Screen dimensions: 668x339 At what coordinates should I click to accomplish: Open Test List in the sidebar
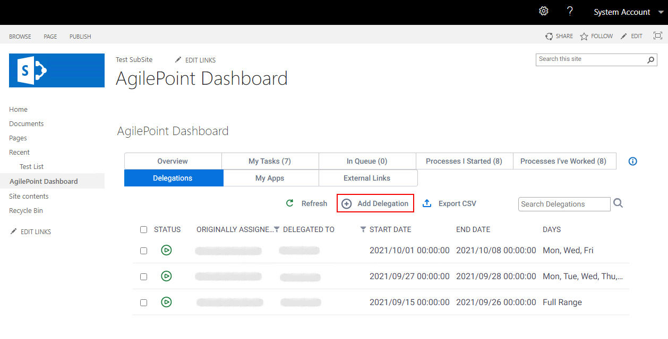click(x=32, y=166)
